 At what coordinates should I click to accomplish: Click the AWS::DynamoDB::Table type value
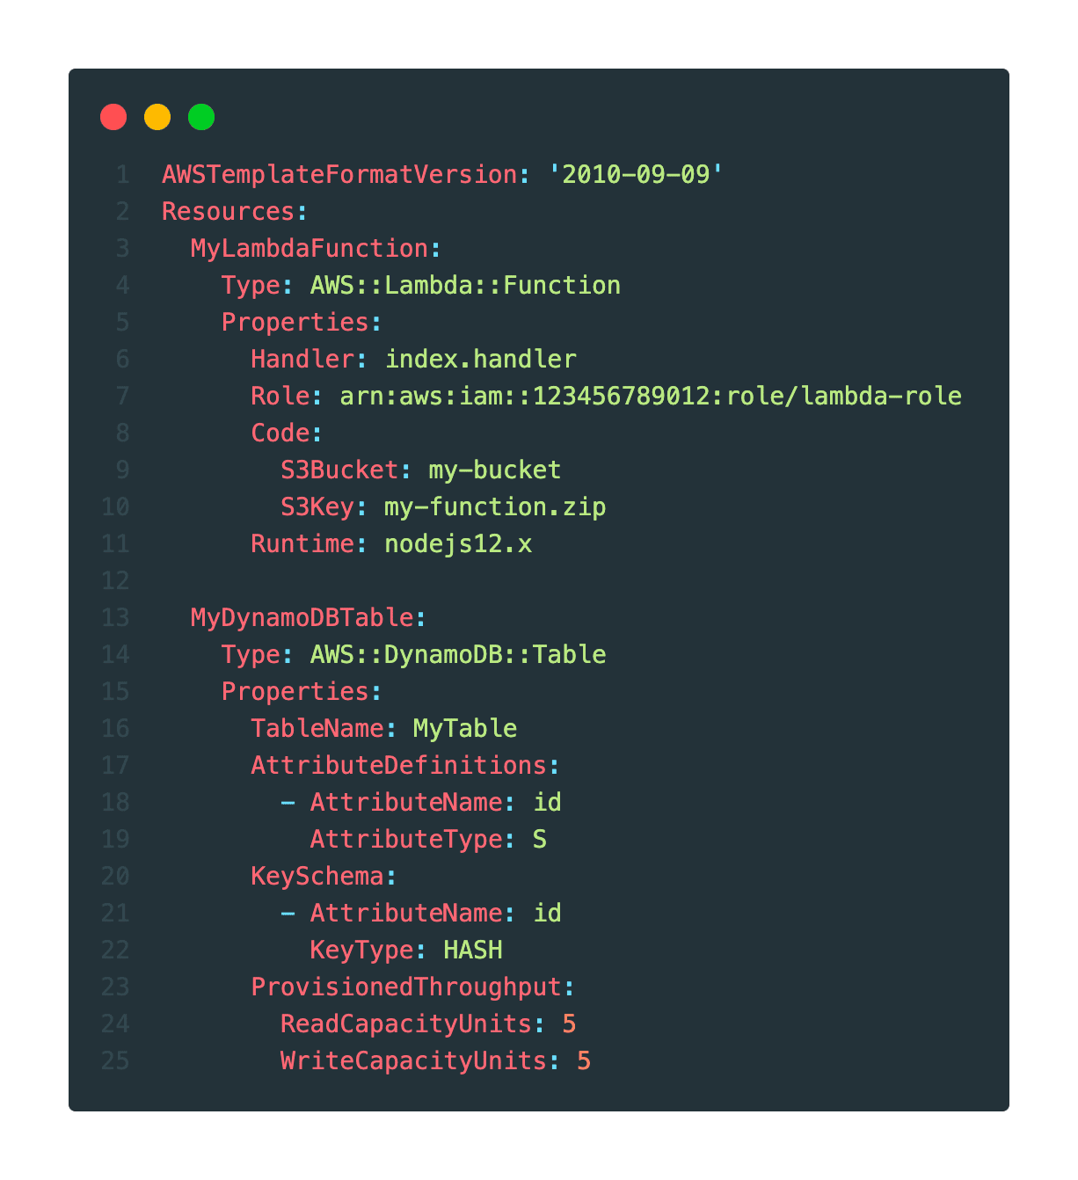point(458,654)
